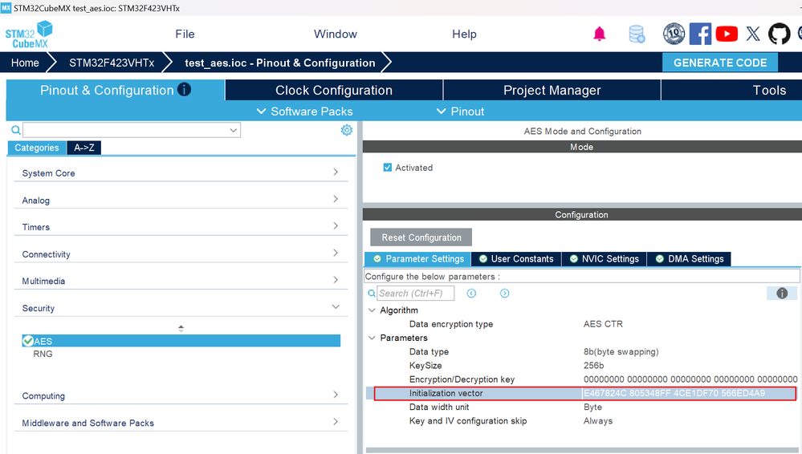Uncheck the Activated checkbox

pyautogui.click(x=387, y=167)
